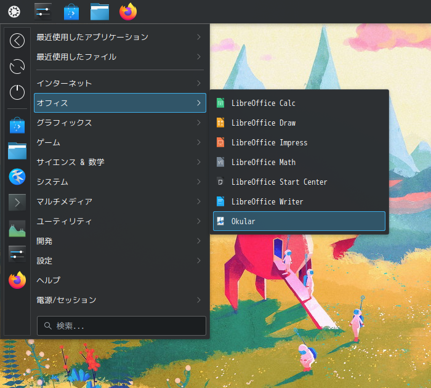Click the Okular application icon

(220, 221)
